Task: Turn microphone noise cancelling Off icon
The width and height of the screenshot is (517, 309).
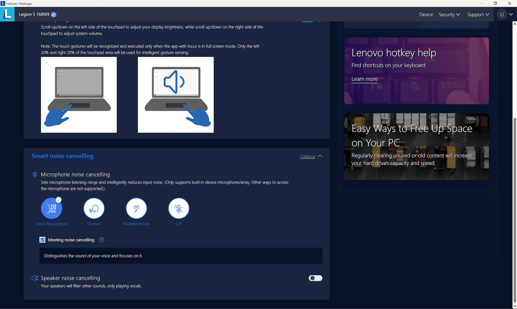Action: [179, 208]
